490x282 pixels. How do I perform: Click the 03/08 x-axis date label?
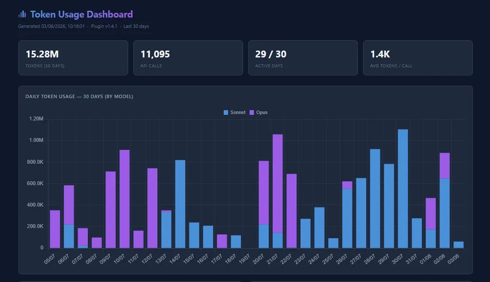pyautogui.click(x=453, y=259)
